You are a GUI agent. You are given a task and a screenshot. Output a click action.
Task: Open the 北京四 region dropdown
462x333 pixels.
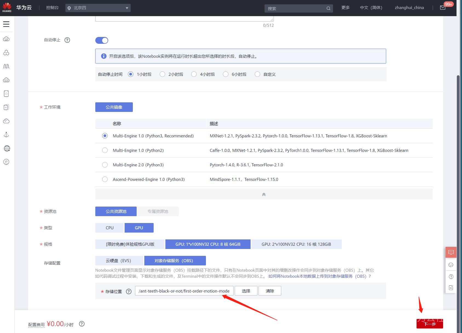98,8
